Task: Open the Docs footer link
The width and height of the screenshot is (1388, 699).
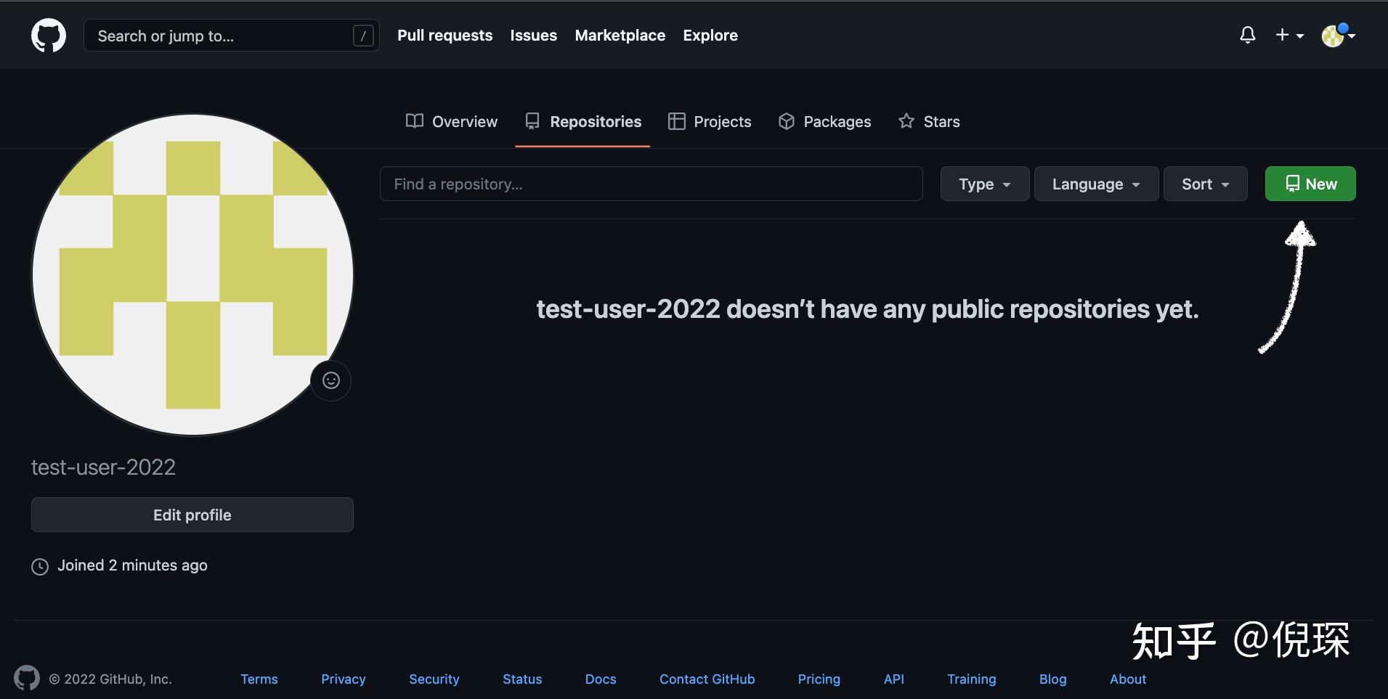Action: (x=601, y=679)
